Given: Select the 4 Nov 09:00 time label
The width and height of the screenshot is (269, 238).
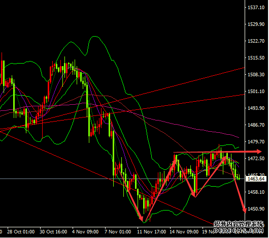Looking at the screenshot, I should point(85,232).
